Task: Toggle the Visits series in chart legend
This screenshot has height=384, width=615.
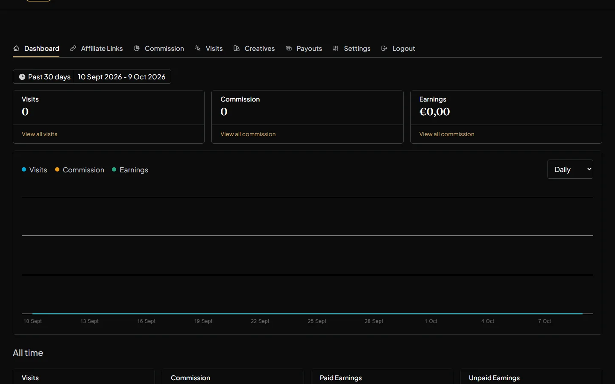Action: 35,170
